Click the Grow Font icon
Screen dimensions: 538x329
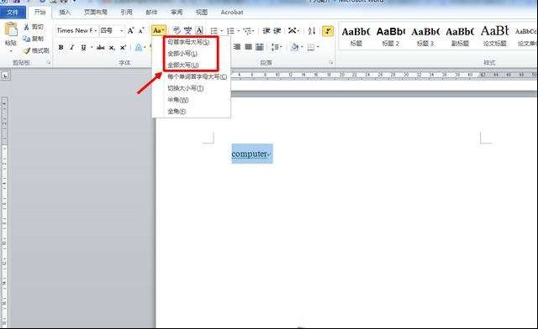(x=130, y=31)
